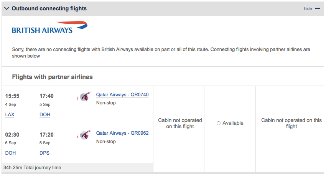Open the DPS airport link
Screen dimensions: 326x175
[44, 153]
